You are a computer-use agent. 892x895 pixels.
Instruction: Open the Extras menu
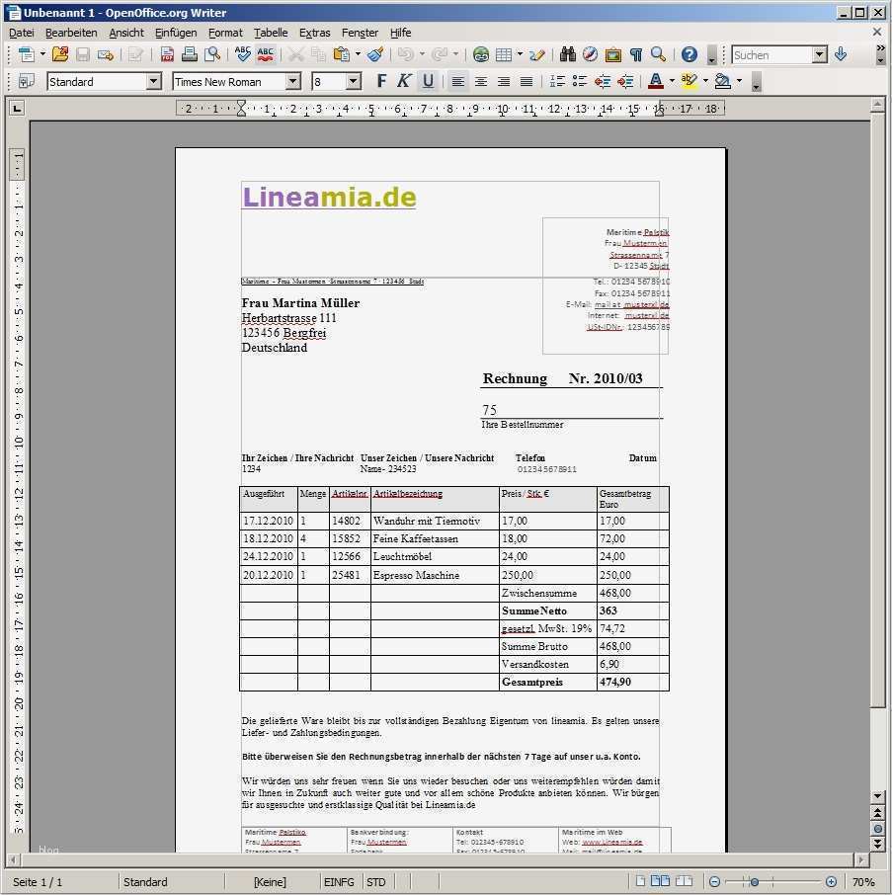click(x=314, y=33)
